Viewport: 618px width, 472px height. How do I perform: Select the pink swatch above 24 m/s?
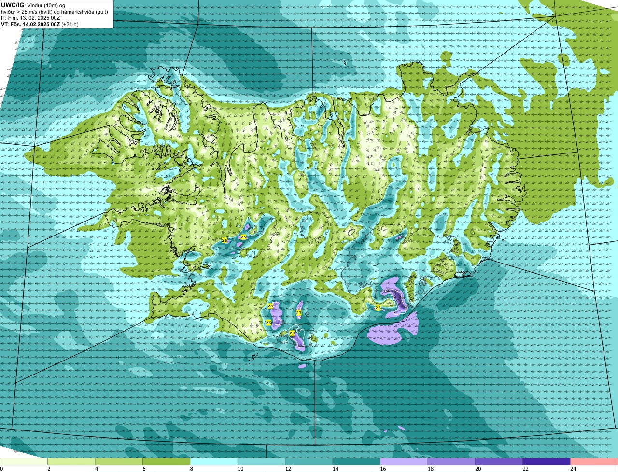pos(594,461)
